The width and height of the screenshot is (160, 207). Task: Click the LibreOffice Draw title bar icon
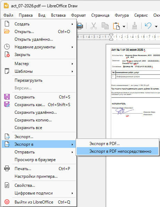coord(6,6)
